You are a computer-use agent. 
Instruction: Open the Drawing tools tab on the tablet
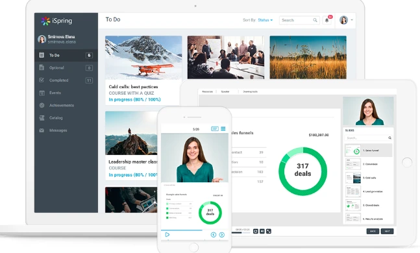[x=250, y=91]
